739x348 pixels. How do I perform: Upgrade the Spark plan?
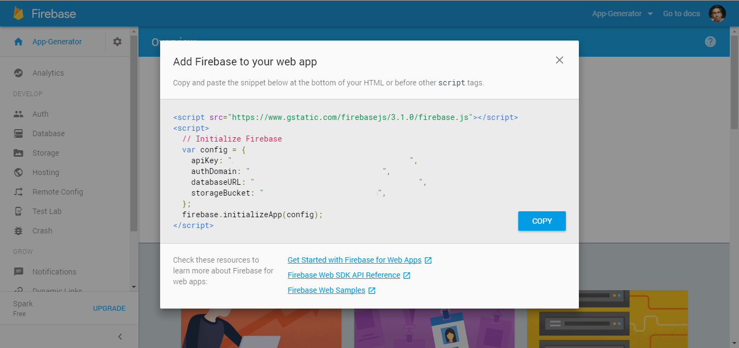coord(109,308)
